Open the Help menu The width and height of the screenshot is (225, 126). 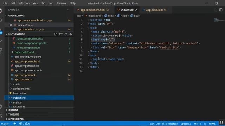click(73, 3)
